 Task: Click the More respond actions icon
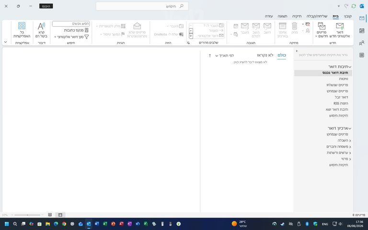coord(235,34)
